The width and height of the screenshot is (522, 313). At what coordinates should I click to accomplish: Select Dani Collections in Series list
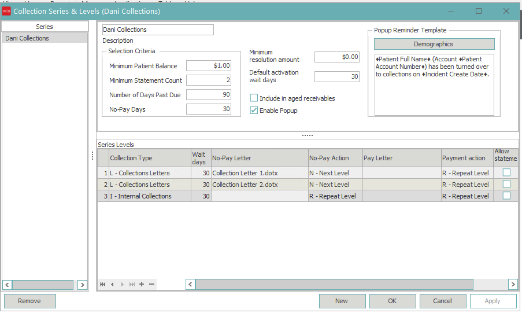click(27, 38)
